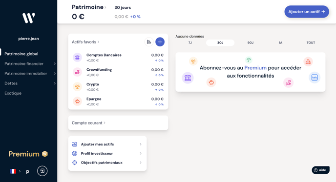Click the Ajouter un actif button
336x182 pixels.
click(x=307, y=12)
